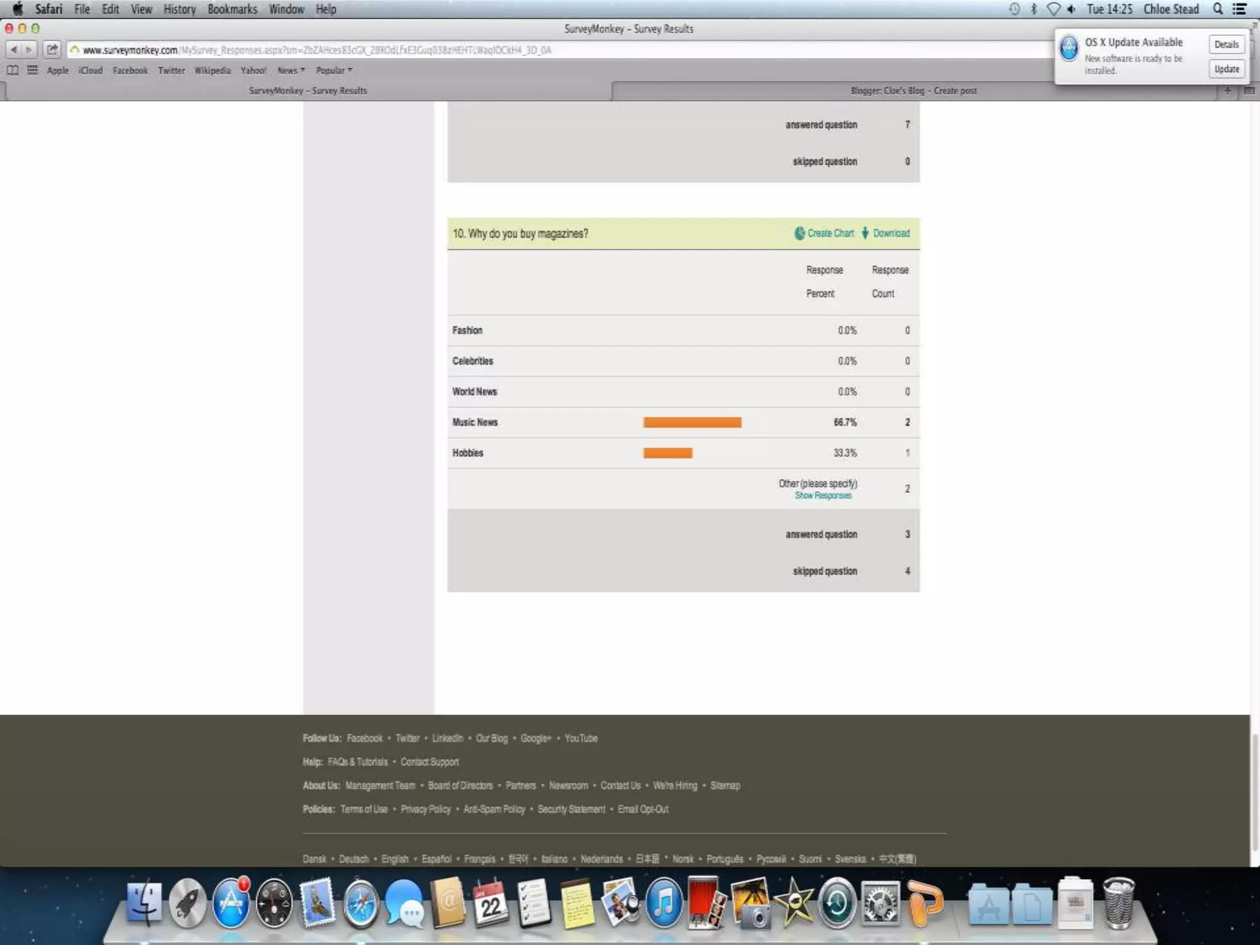1260x945 pixels.
Task: Switch to Blogger Cloe's Blog tab
Action: click(x=913, y=90)
